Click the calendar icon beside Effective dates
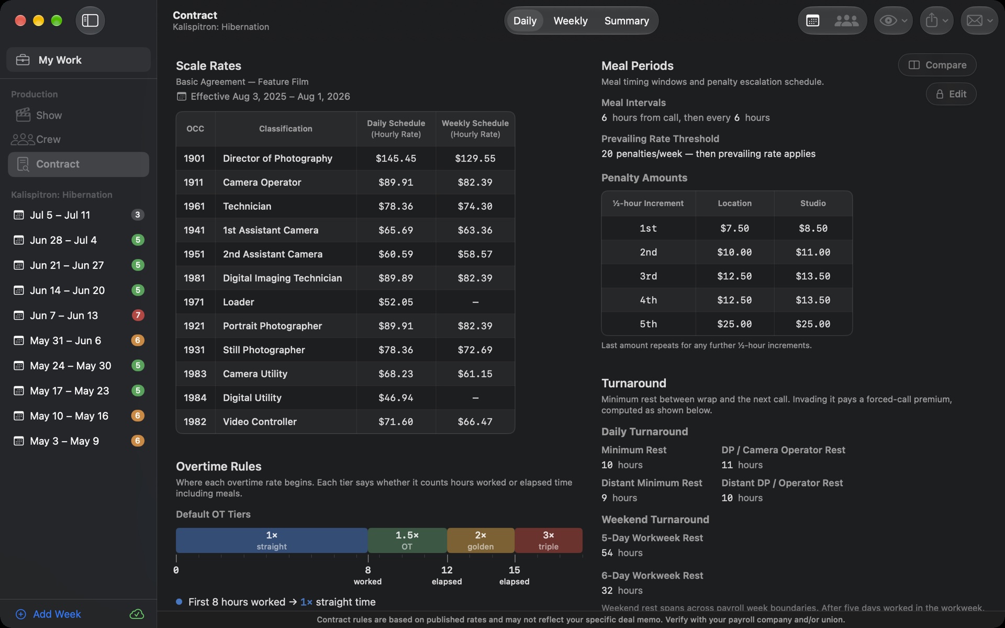Image resolution: width=1005 pixels, height=628 pixels. (181, 96)
